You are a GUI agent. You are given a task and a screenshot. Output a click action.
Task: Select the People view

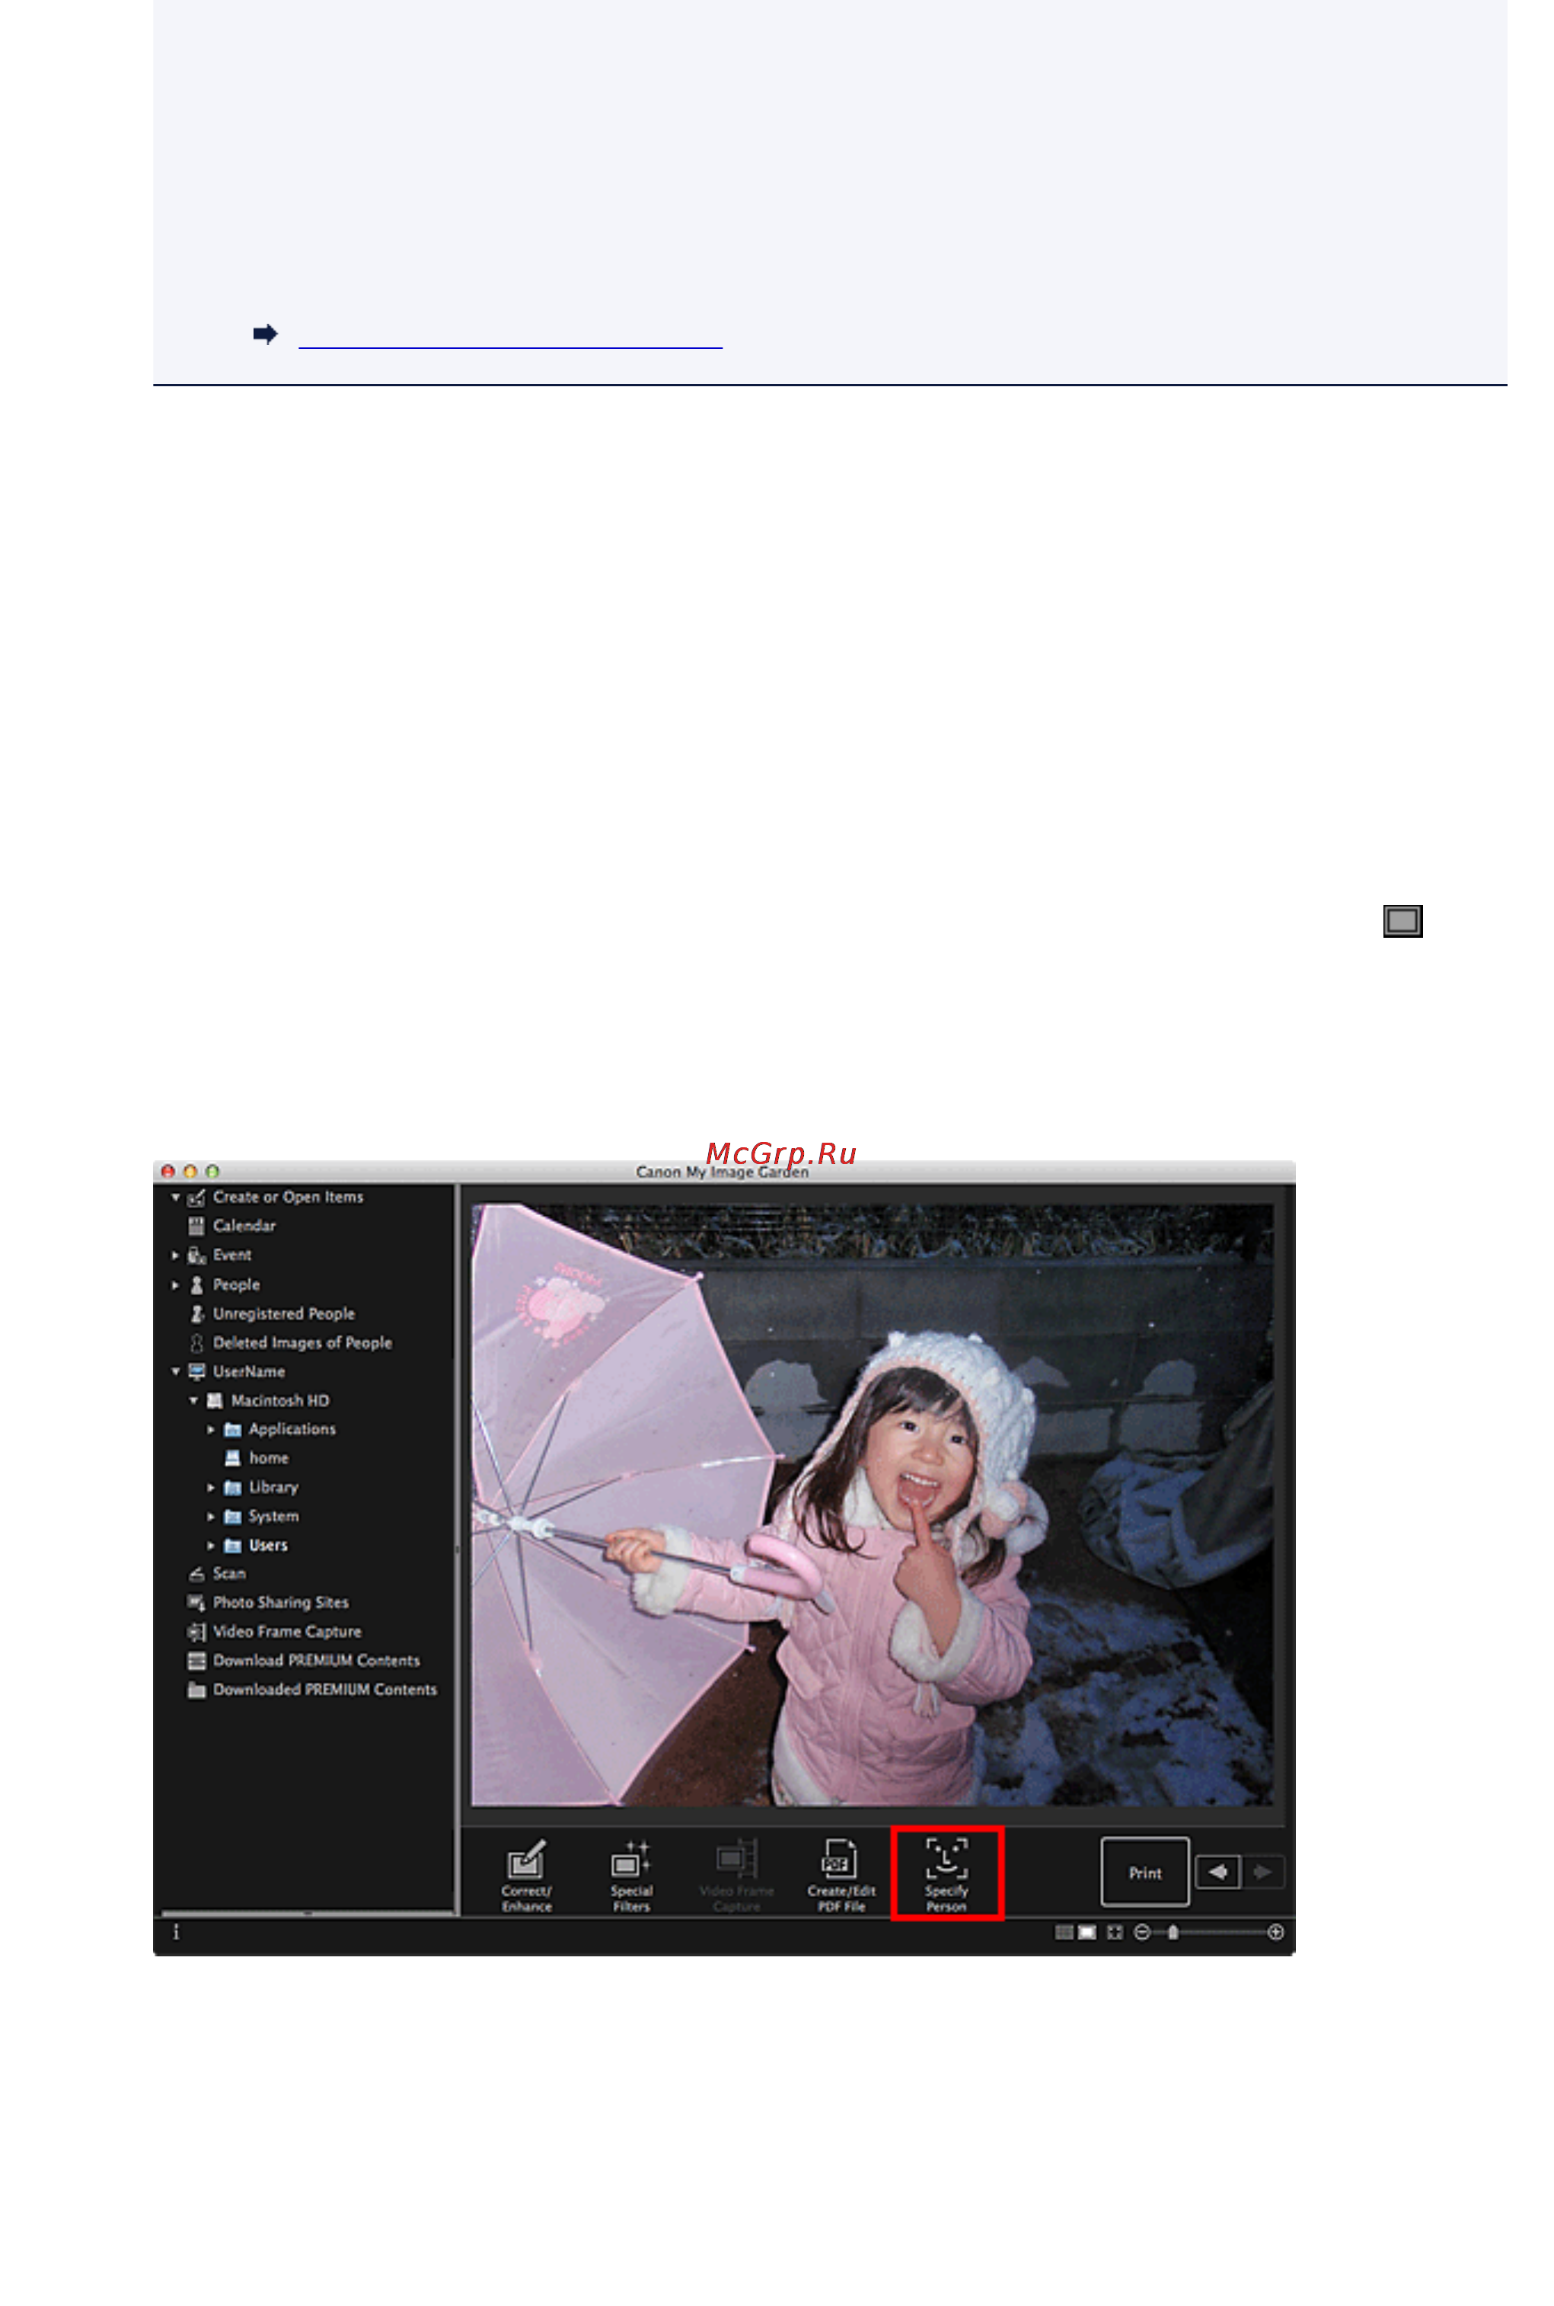(236, 1284)
